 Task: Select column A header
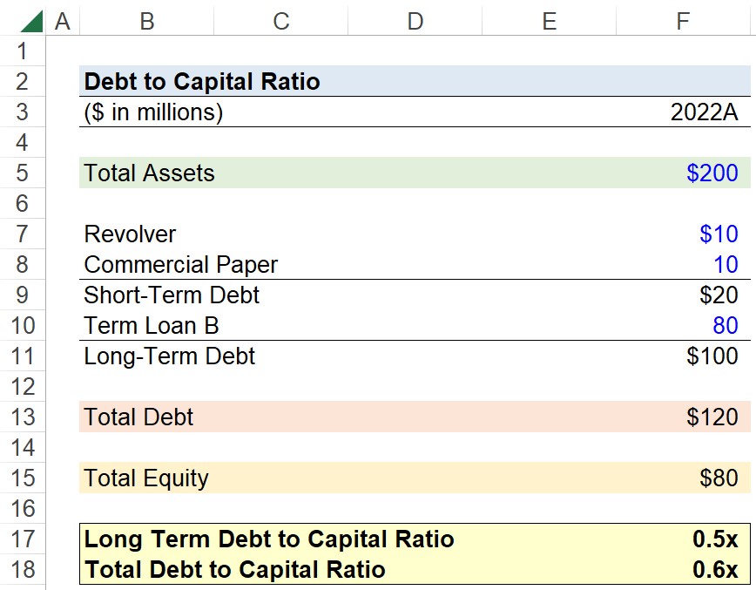63,22
